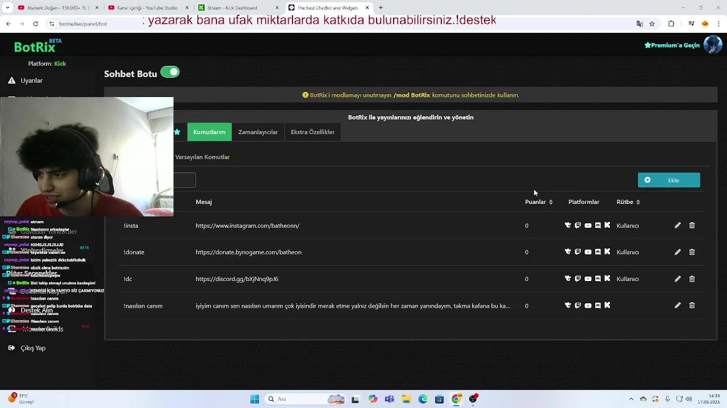Delete the !dc command with trash icon

[x=692, y=279]
